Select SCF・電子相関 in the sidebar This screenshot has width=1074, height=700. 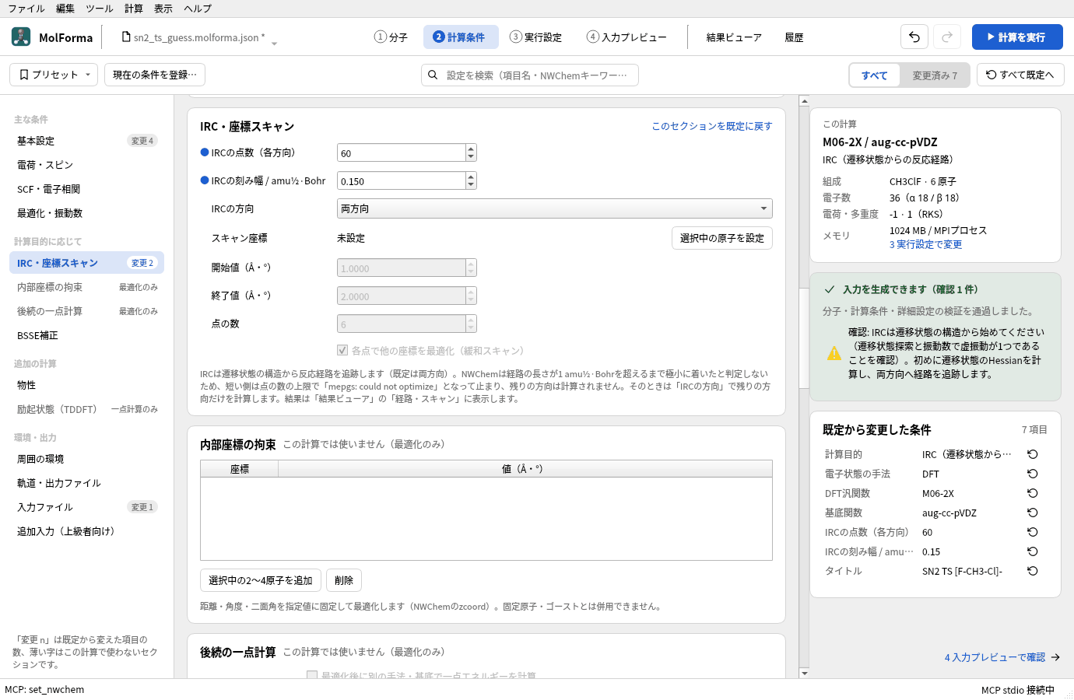point(86,189)
